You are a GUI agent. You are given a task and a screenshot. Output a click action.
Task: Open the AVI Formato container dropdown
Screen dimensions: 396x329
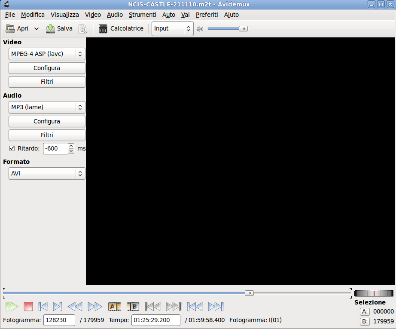click(x=47, y=173)
